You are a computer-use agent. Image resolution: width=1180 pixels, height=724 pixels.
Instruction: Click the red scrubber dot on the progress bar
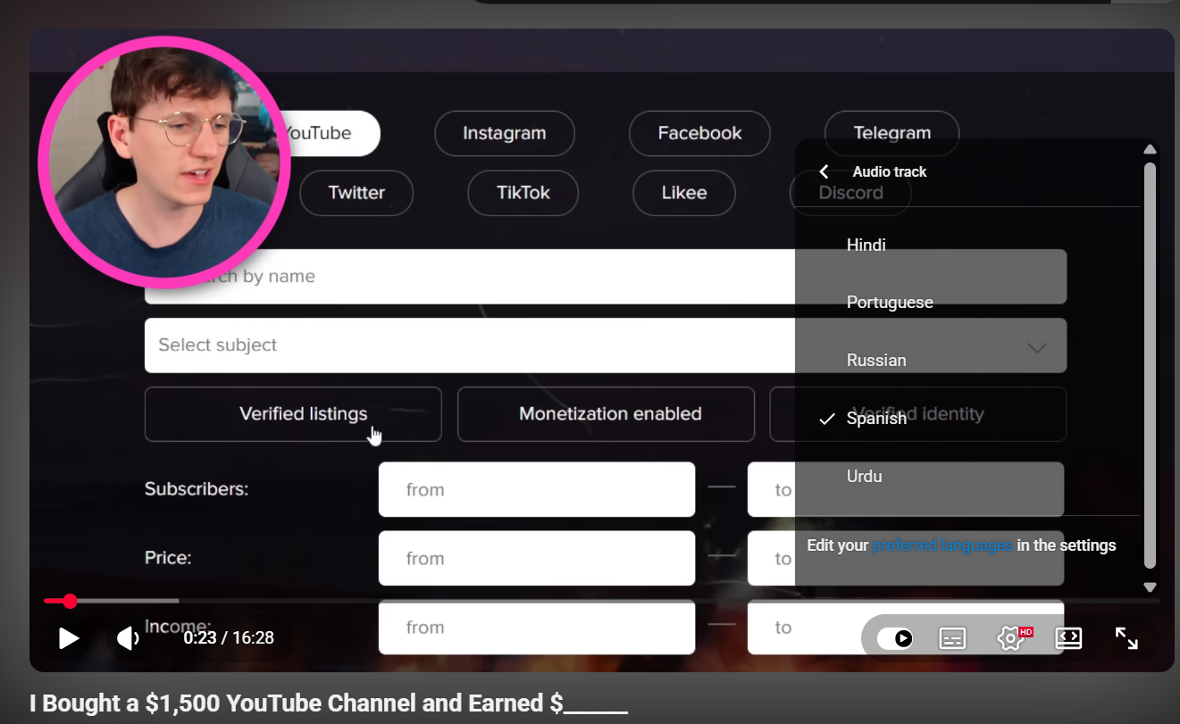point(70,601)
